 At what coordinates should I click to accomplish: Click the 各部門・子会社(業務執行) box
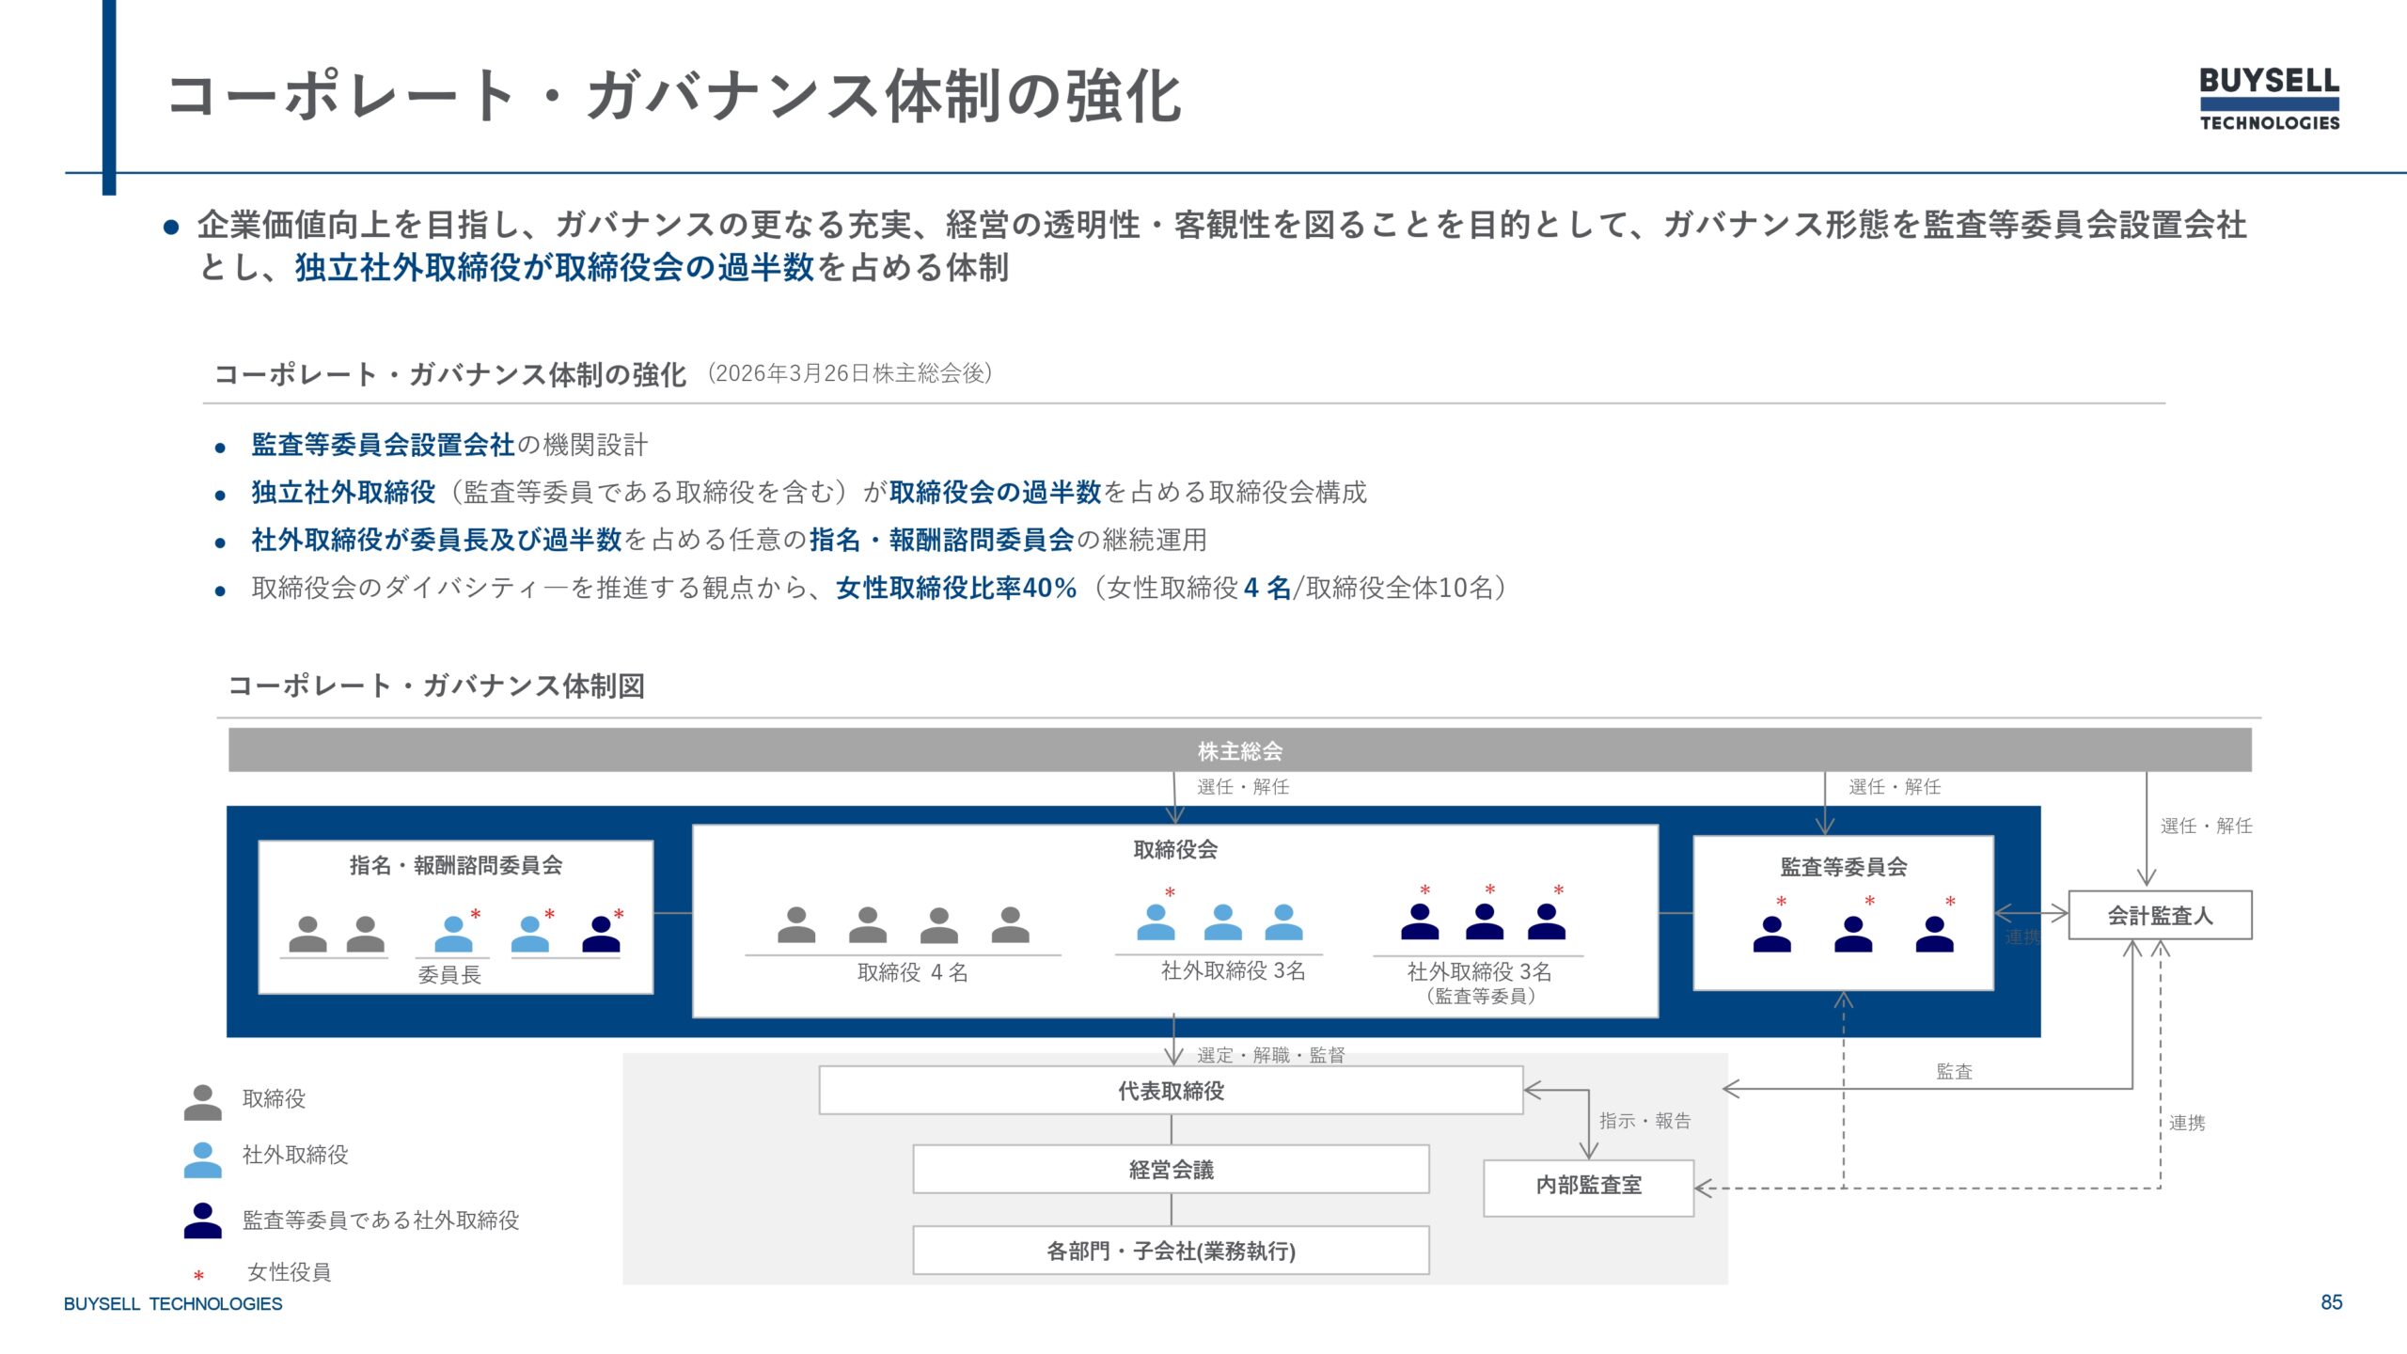[x=1171, y=1251]
